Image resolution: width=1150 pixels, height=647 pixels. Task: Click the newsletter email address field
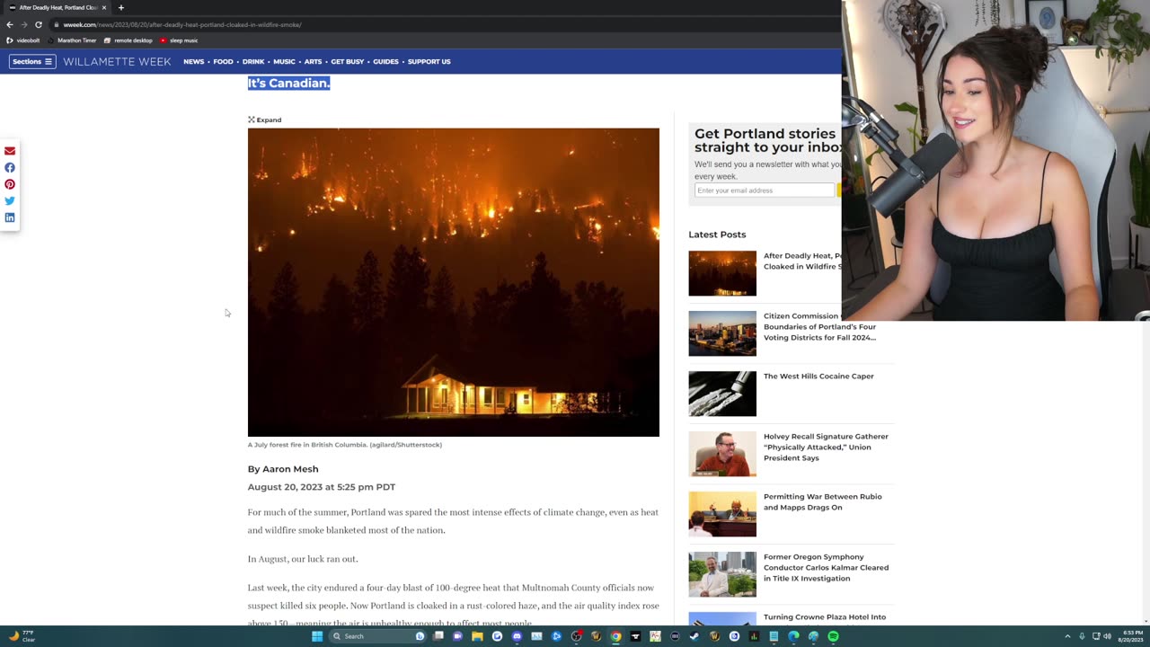tap(765, 191)
